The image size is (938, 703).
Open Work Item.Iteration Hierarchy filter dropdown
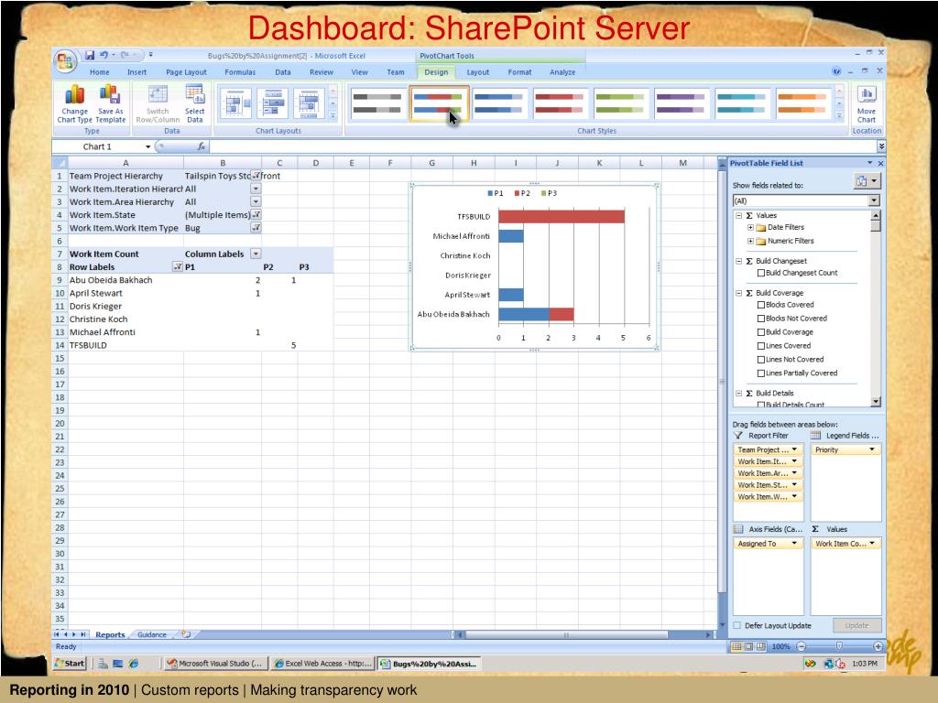click(x=256, y=189)
